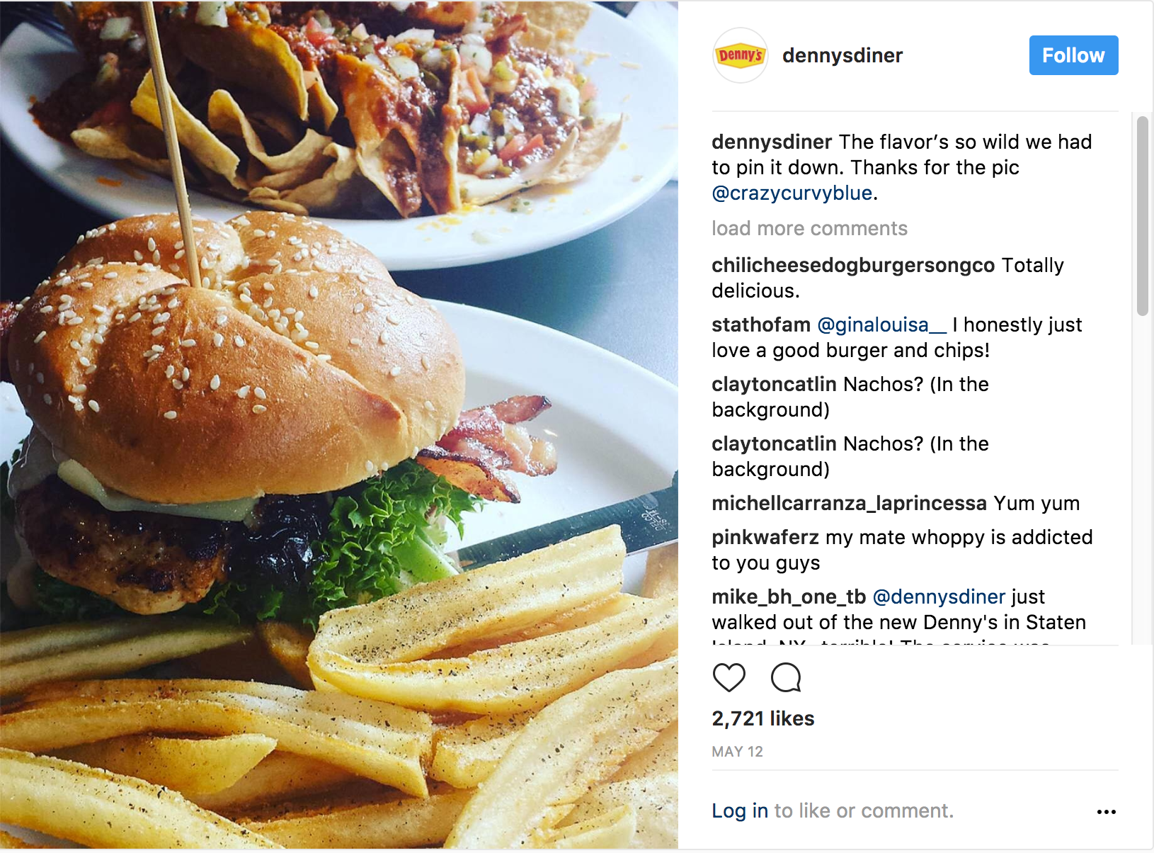Open the 2,721 likes list
The width and height of the screenshot is (1154, 853).
[763, 718]
